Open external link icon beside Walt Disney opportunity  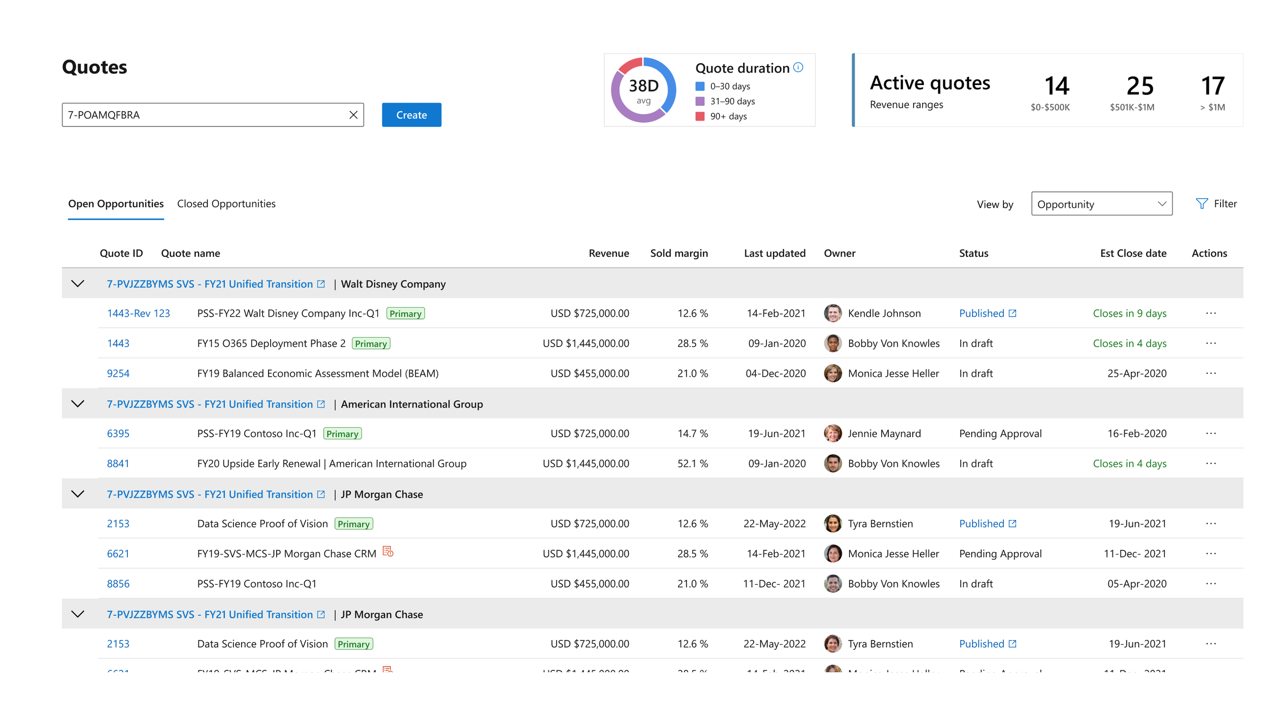click(321, 284)
